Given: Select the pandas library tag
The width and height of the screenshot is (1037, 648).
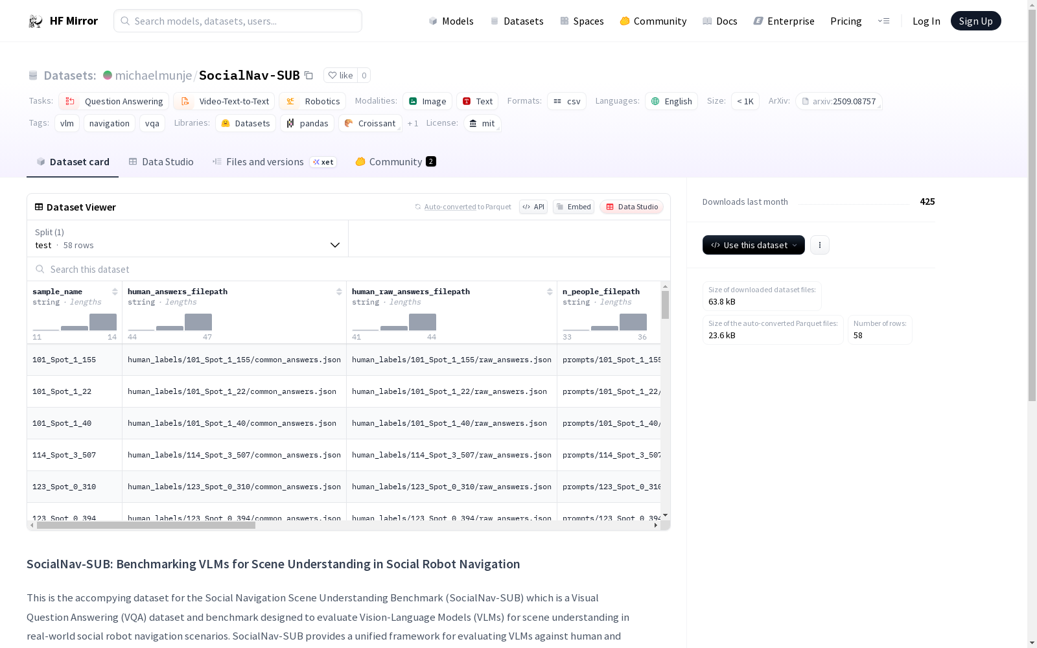Looking at the screenshot, I should pyautogui.click(x=307, y=123).
